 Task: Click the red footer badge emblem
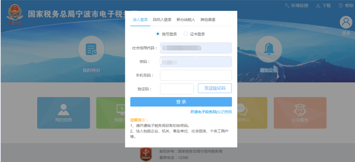pyautogui.click(x=146, y=154)
